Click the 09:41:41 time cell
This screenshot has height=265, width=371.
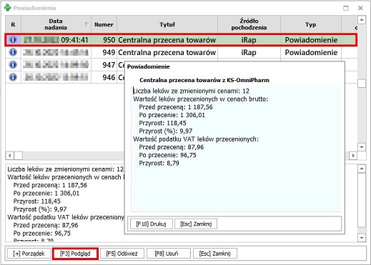pyautogui.click(x=74, y=40)
